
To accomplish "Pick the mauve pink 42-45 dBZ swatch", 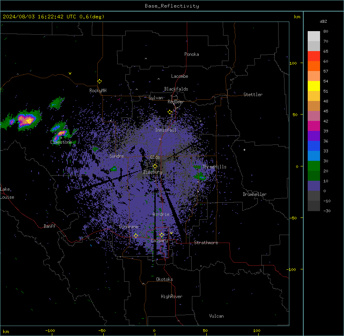I will [314, 116].
